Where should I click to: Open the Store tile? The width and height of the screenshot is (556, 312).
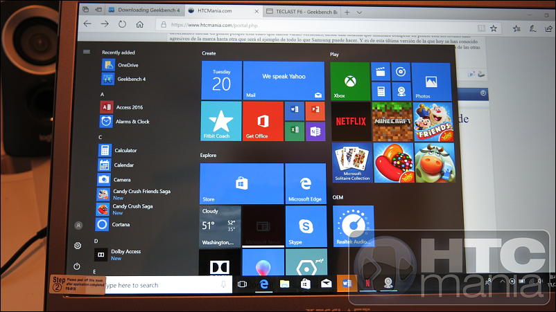242,183
